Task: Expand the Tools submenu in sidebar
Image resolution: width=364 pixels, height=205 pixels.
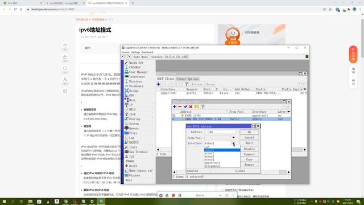Action: tap(133, 147)
